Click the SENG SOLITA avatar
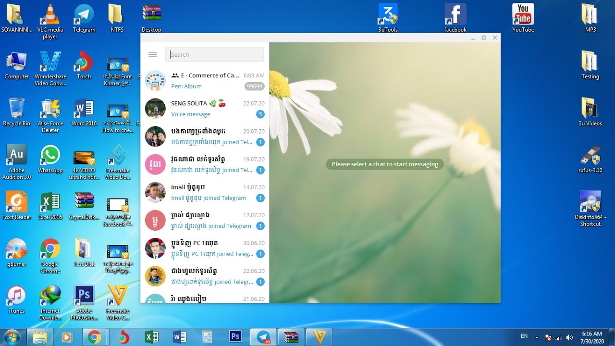 [155, 109]
